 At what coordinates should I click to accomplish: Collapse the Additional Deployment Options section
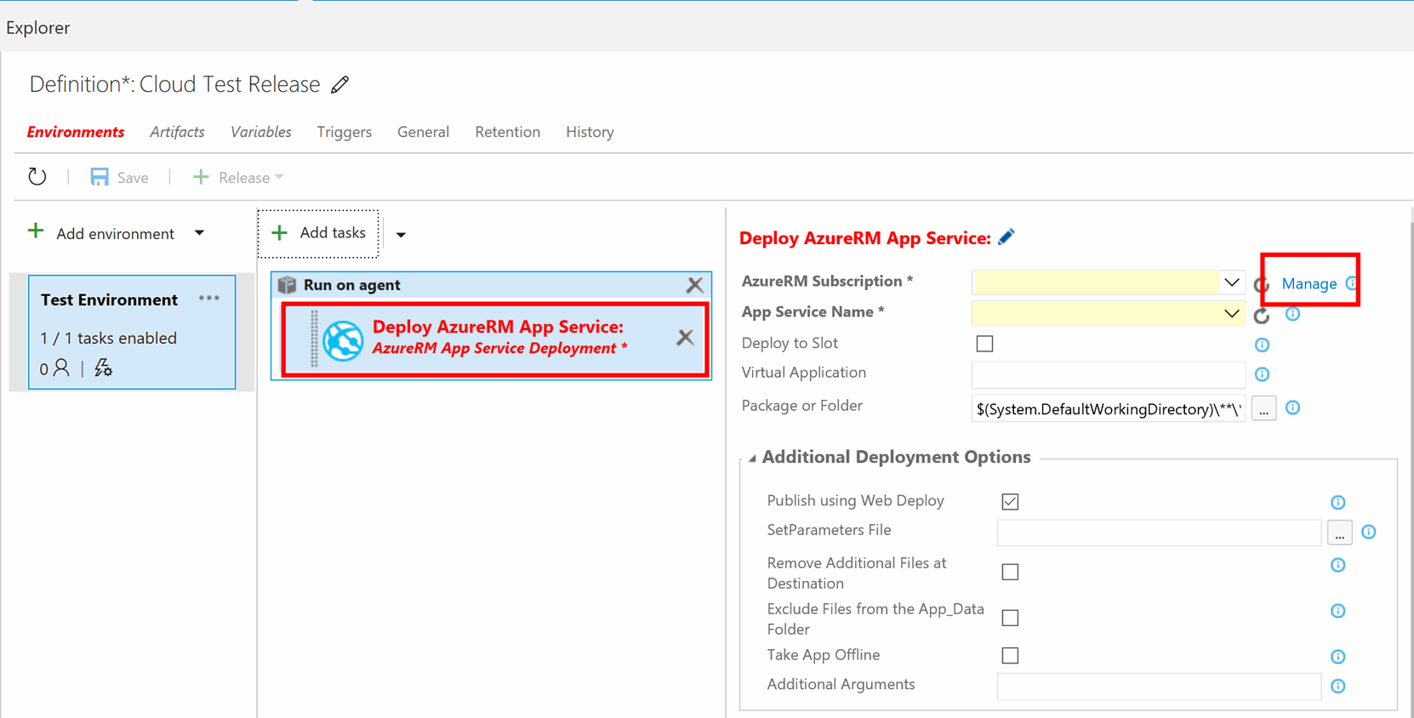tap(752, 459)
